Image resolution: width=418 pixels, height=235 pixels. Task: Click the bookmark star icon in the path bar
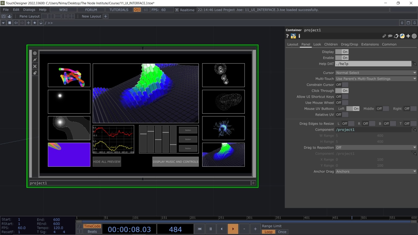[35, 23]
